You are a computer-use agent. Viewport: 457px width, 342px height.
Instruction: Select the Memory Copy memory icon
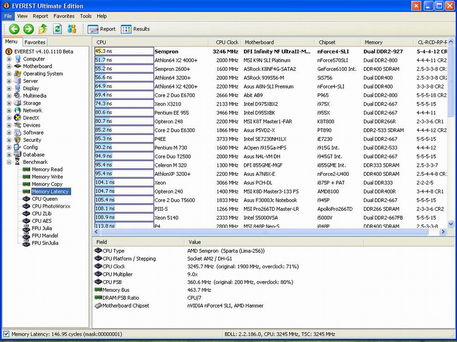point(26,184)
